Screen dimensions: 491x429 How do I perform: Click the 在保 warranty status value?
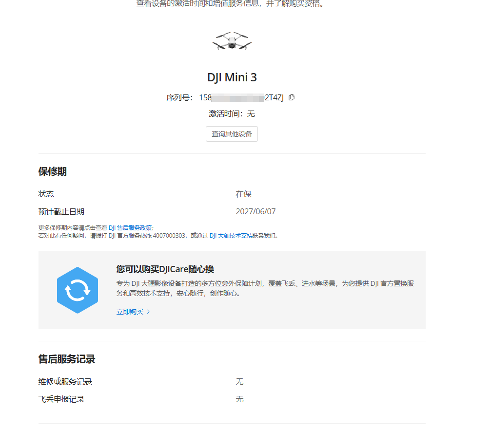pyautogui.click(x=243, y=194)
